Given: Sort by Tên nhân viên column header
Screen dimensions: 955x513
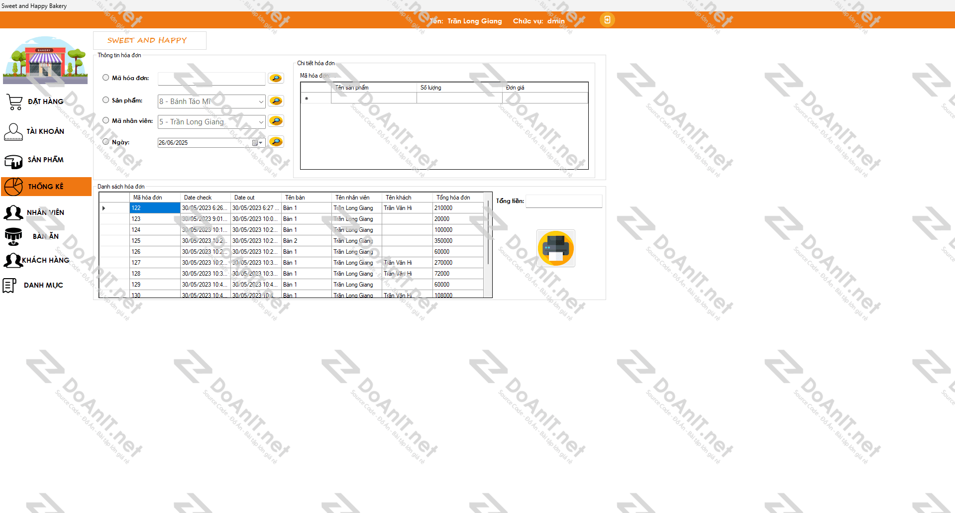Looking at the screenshot, I should click(357, 198).
